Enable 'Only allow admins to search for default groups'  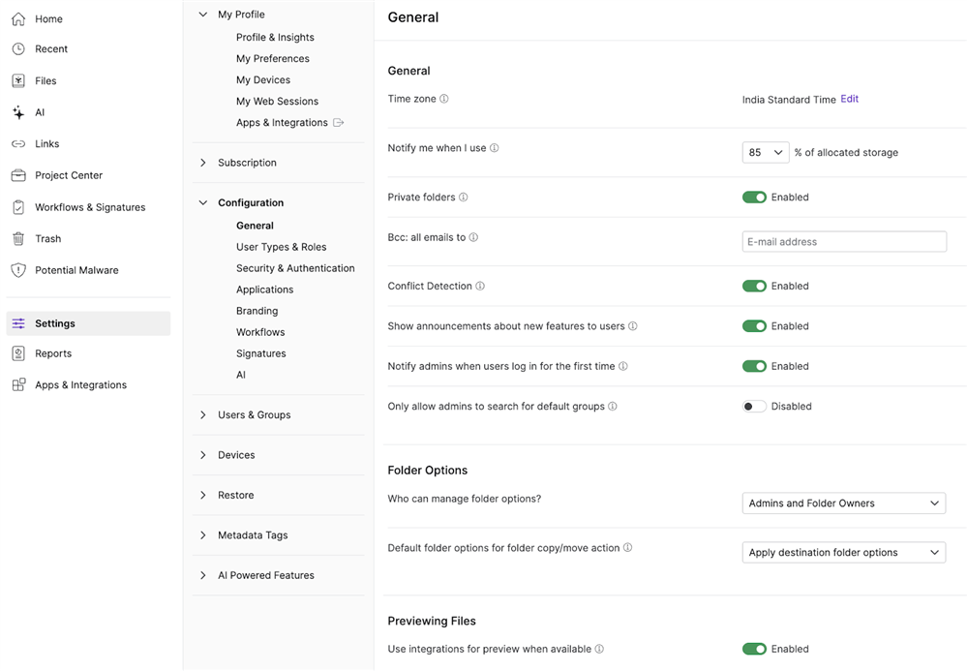[x=754, y=406]
